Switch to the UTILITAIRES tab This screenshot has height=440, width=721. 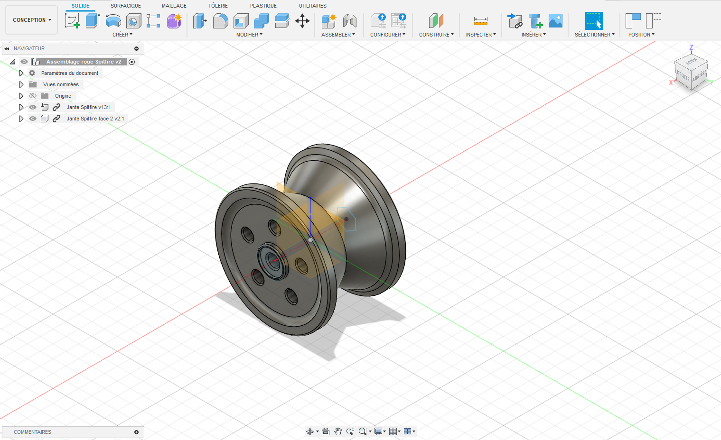click(x=313, y=6)
